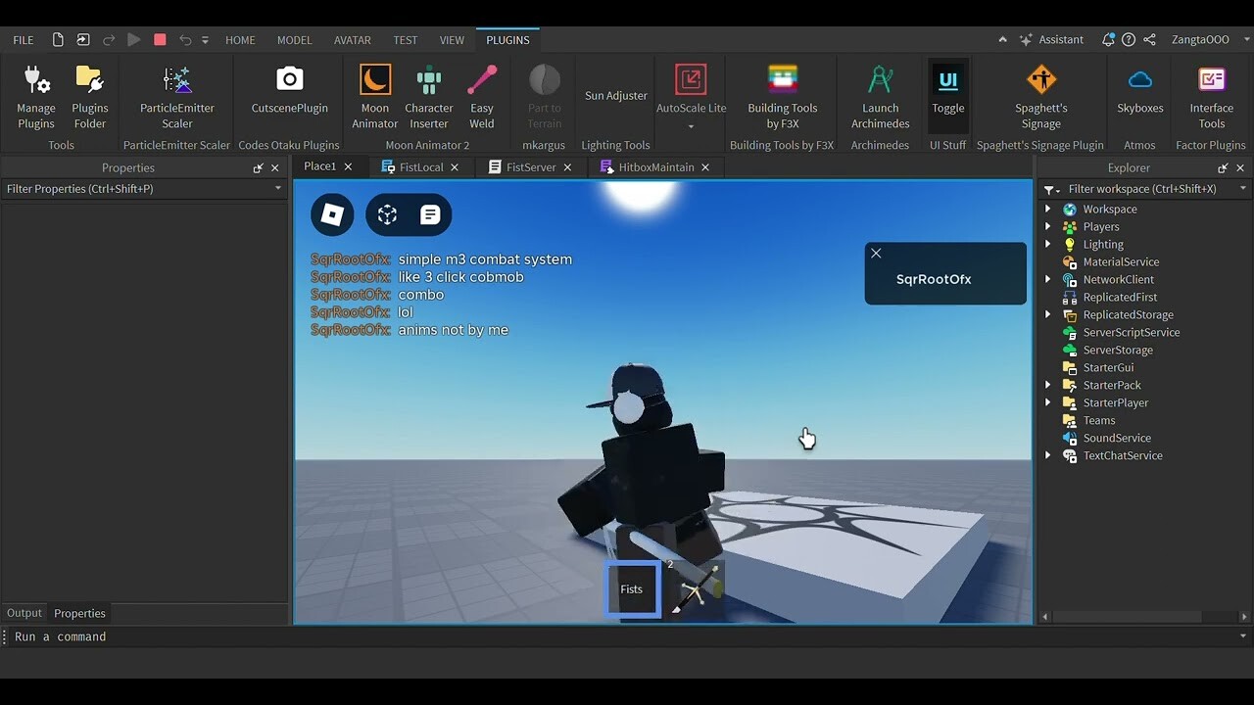
Task: Switch to the MODEL ribbon tab
Action: point(294,40)
